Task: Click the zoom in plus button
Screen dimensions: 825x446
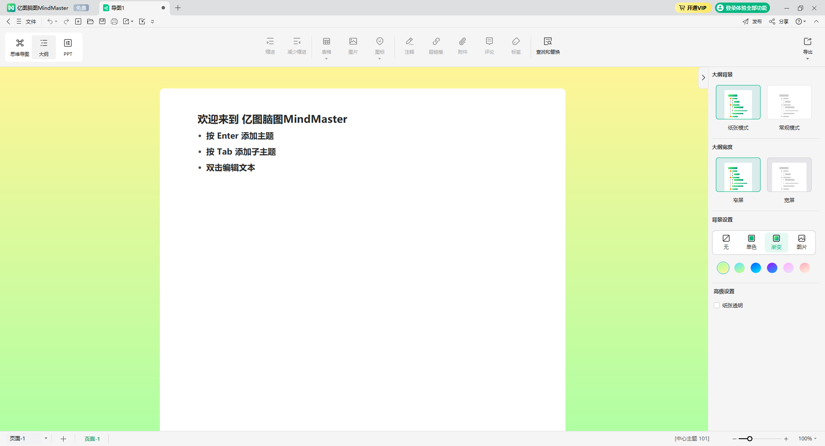Action: 786,439
